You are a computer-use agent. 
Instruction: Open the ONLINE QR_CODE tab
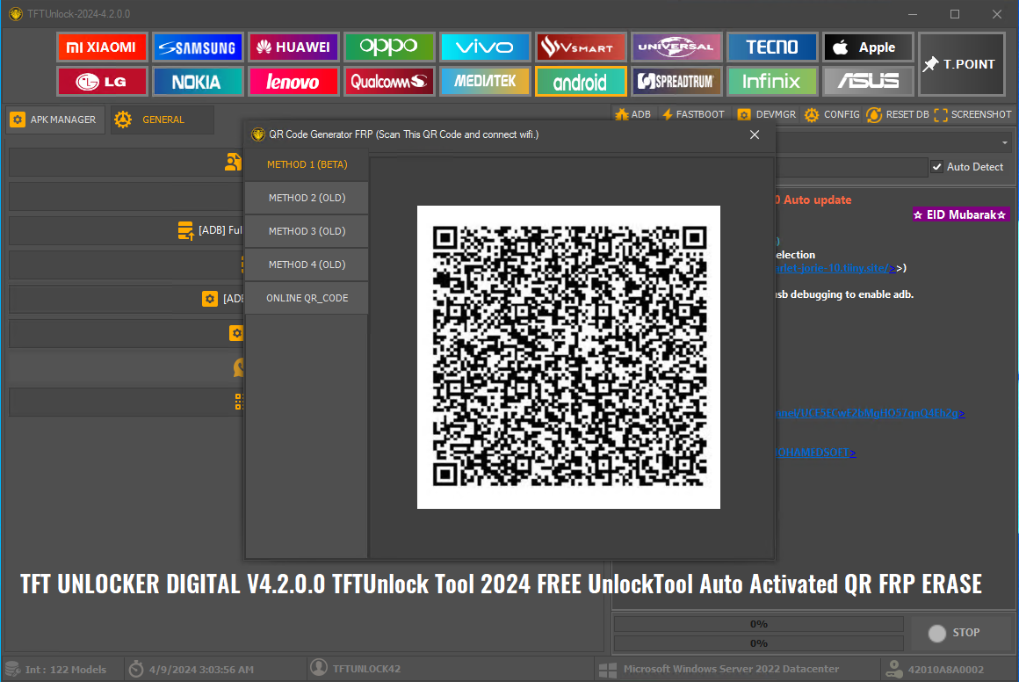click(x=307, y=298)
